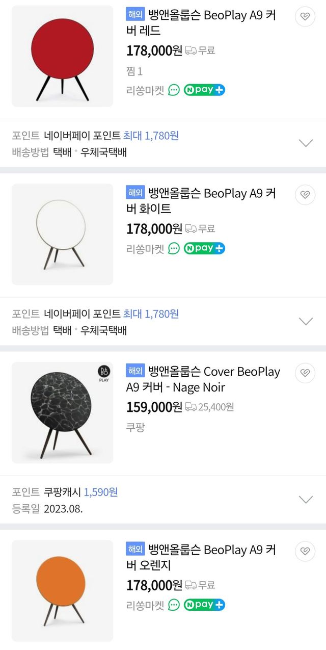Open the red BeoPlay A9 cover thumbnail
The image size is (326, 650).
(62, 56)
